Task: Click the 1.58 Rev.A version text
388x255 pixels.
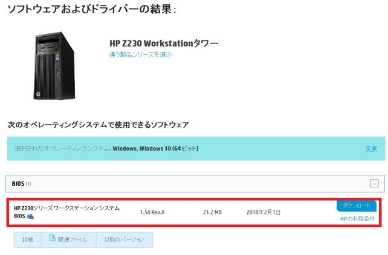Action: 152,212
